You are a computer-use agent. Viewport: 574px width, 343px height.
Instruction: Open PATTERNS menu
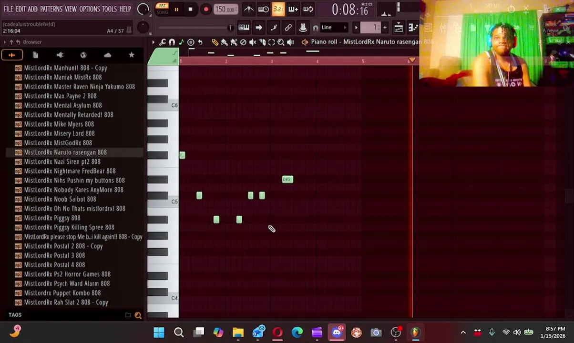tap(51, 9)
